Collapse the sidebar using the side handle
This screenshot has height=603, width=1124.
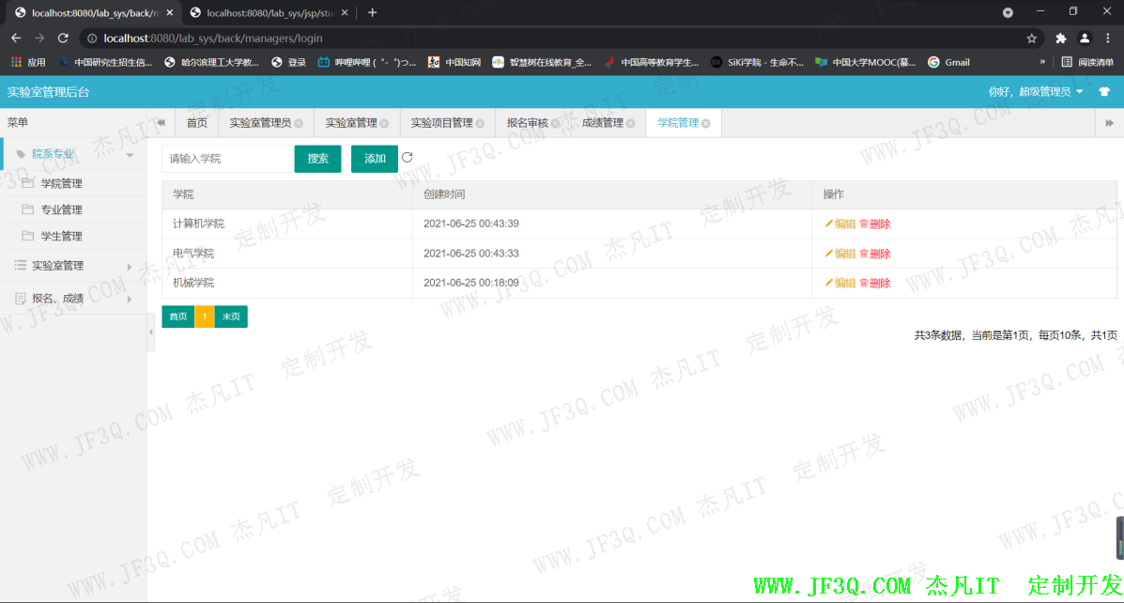pyautogui.click(x=151, y=332)
